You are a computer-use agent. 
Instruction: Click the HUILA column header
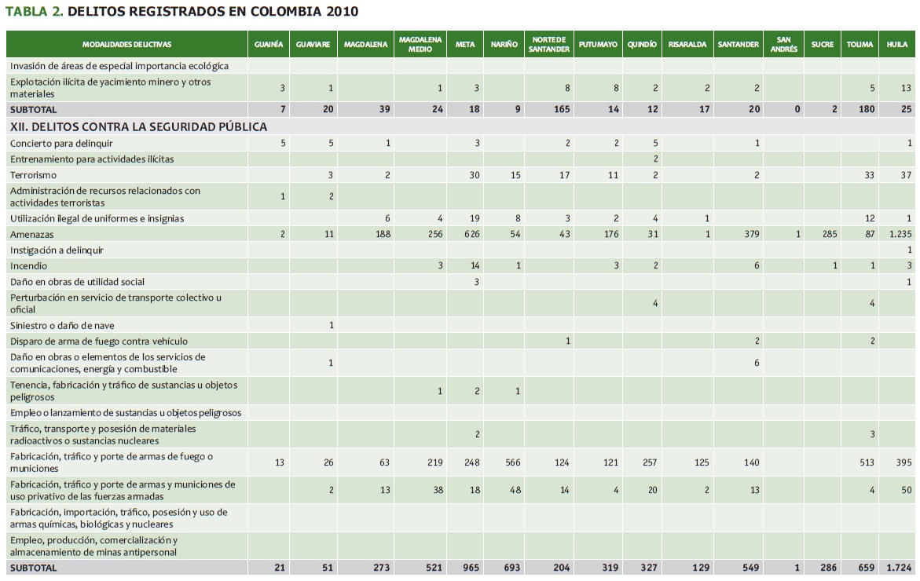pyautogui.click(x=896, y=45)
